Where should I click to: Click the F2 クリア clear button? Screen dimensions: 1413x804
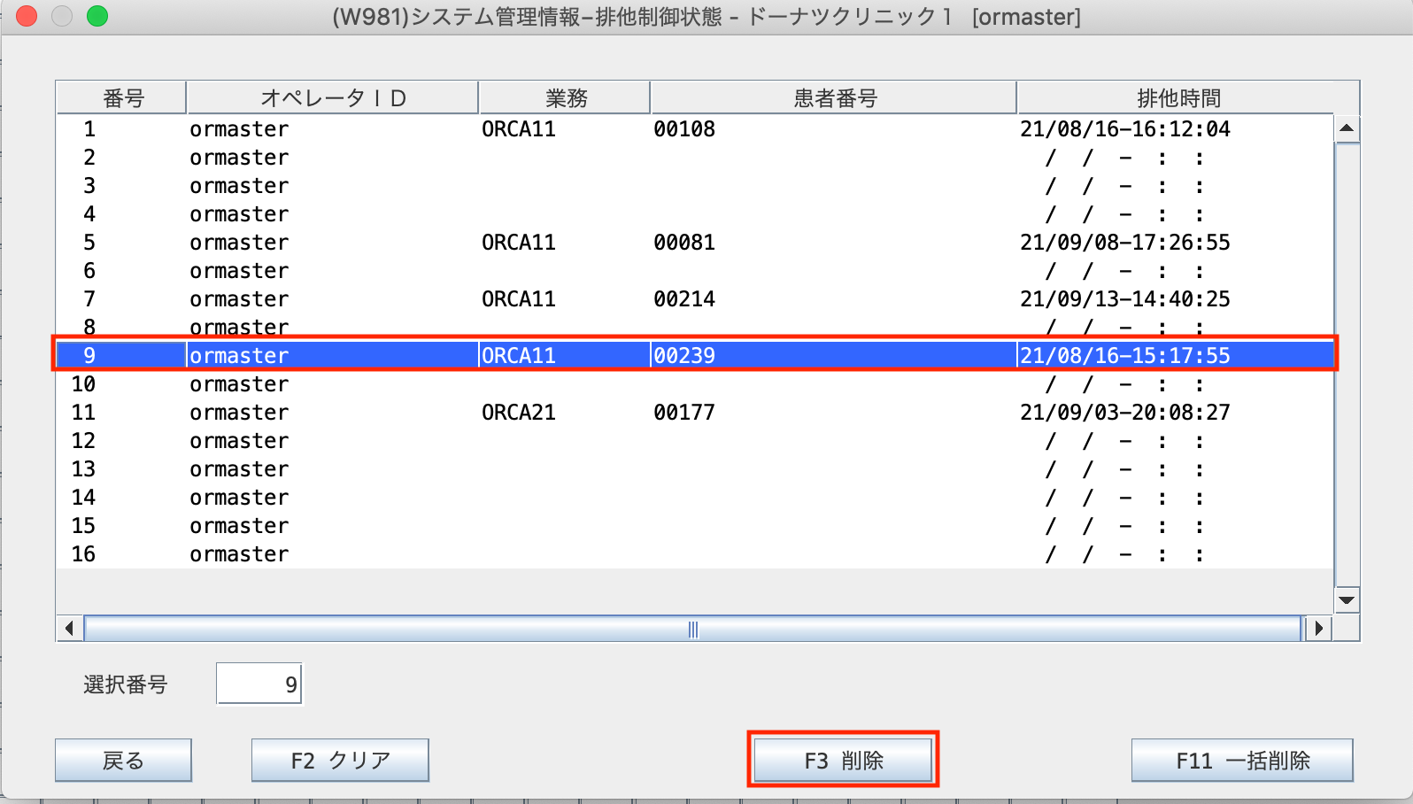pyautogui.click(x=340, y=761)
